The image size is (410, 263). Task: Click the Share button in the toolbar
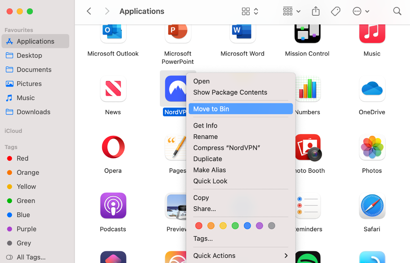[316, 11]
